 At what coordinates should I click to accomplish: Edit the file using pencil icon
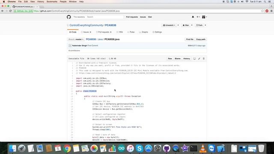point(199,59)
